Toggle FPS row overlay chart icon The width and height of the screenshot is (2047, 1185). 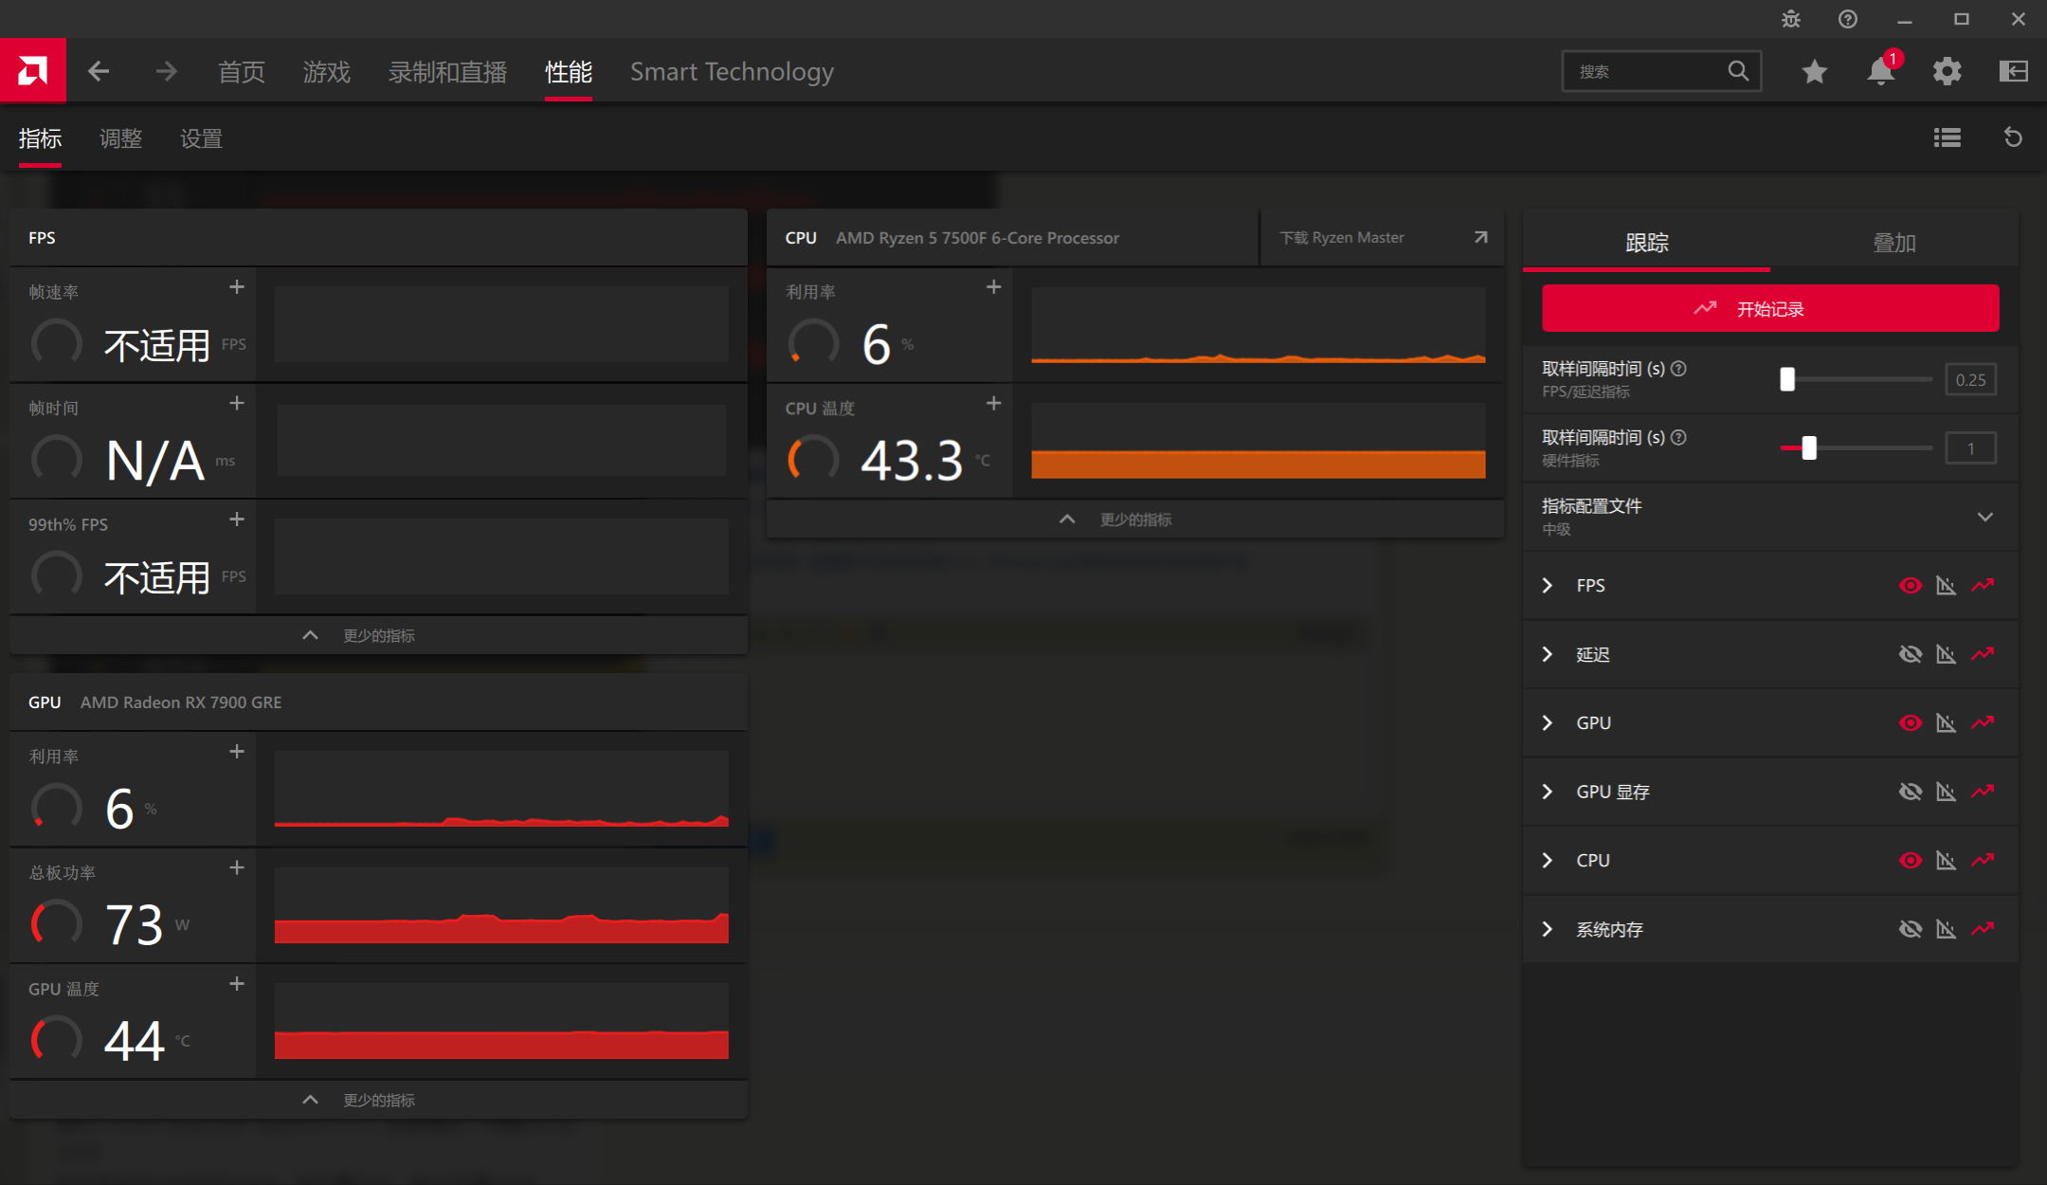coord(1946,586)
